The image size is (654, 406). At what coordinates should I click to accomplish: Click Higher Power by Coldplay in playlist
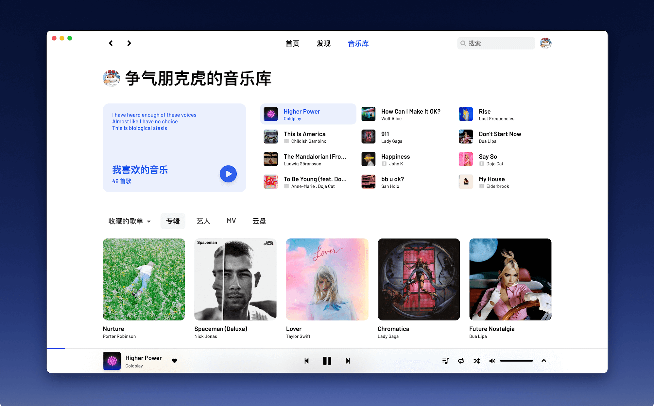[307, 114]
